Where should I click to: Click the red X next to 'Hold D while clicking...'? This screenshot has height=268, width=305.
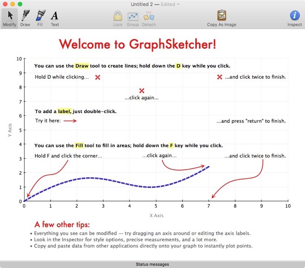[x=98, y=77]
